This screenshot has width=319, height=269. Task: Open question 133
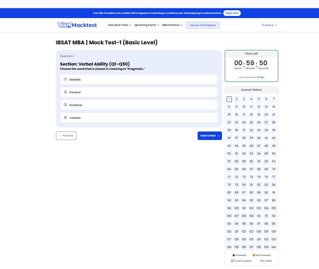[x=274, y=240]
